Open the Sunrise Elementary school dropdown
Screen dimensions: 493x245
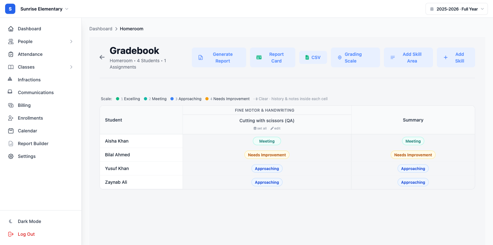point(44,9)
